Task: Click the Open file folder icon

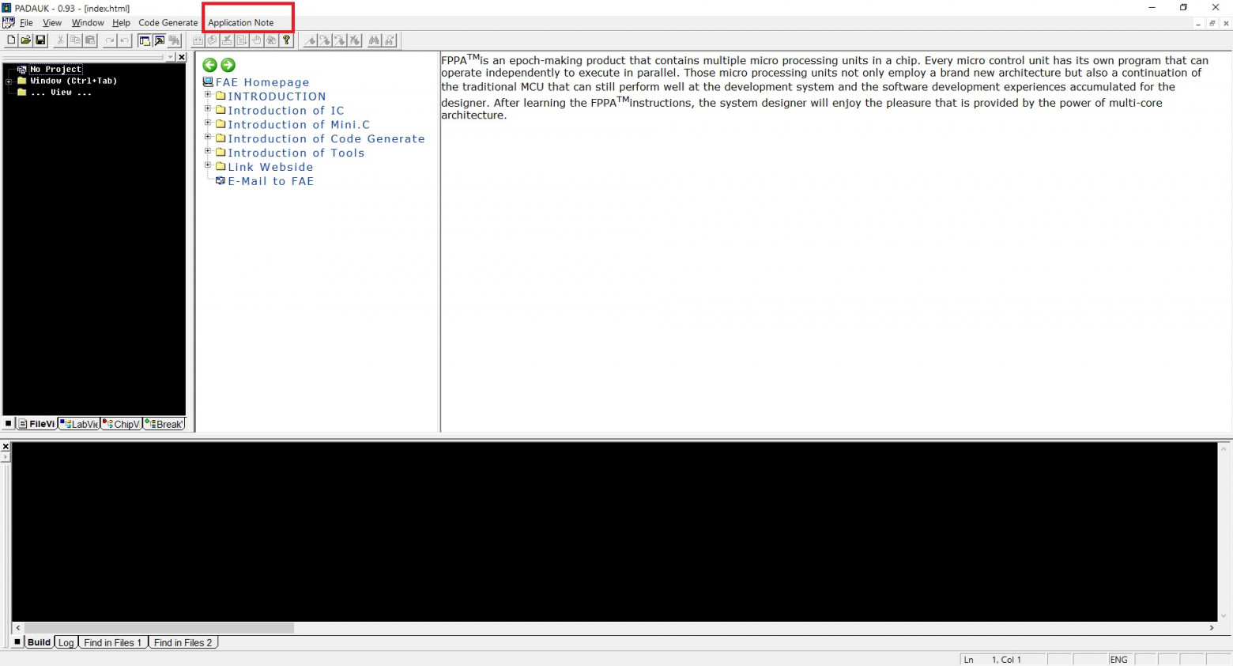Action: click(x=26, y=40)
